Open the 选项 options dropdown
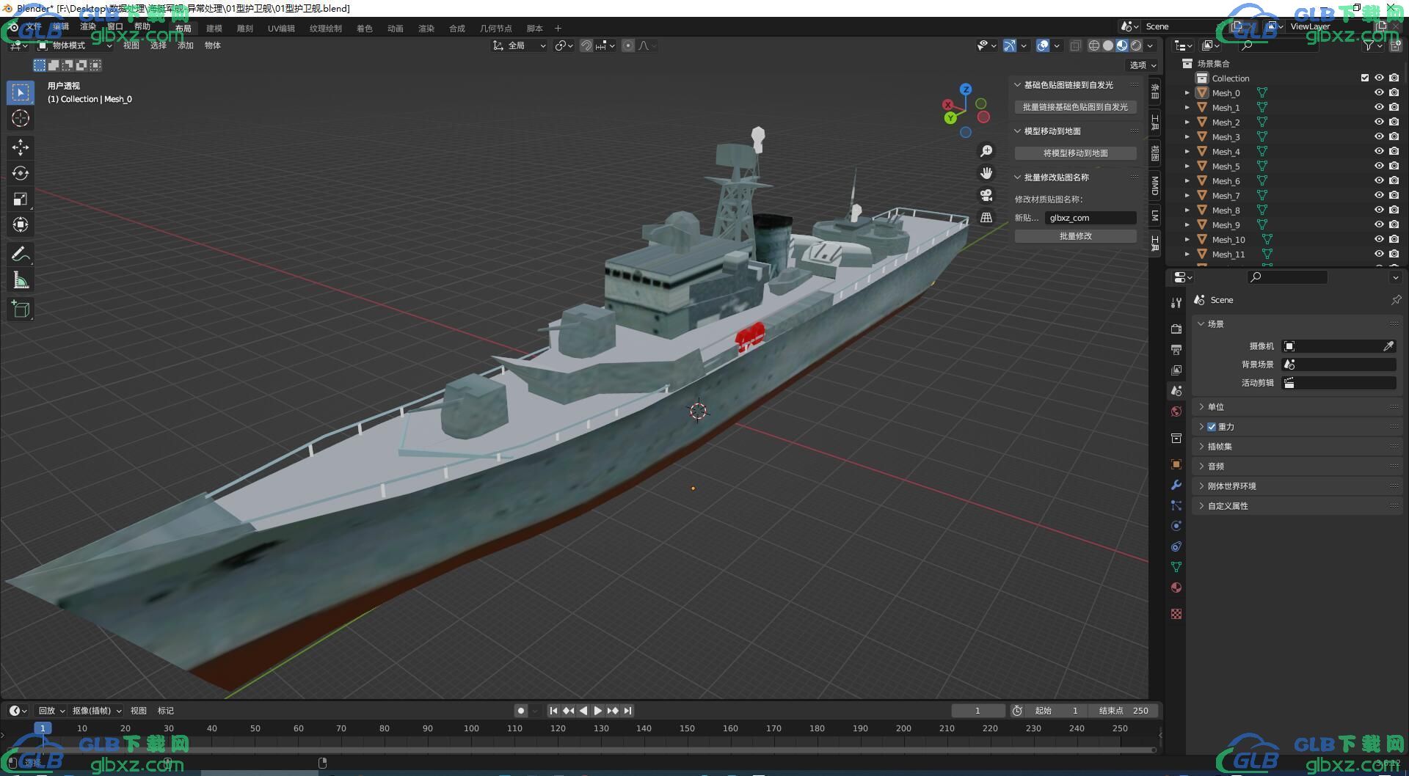The width and height of the screenshot is (1409, 776). pos(1143,65)
